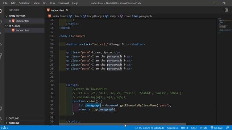Select index.html under OPEN EDITORS
Viewport: 232px width, 130px height.
click(22, 21)
